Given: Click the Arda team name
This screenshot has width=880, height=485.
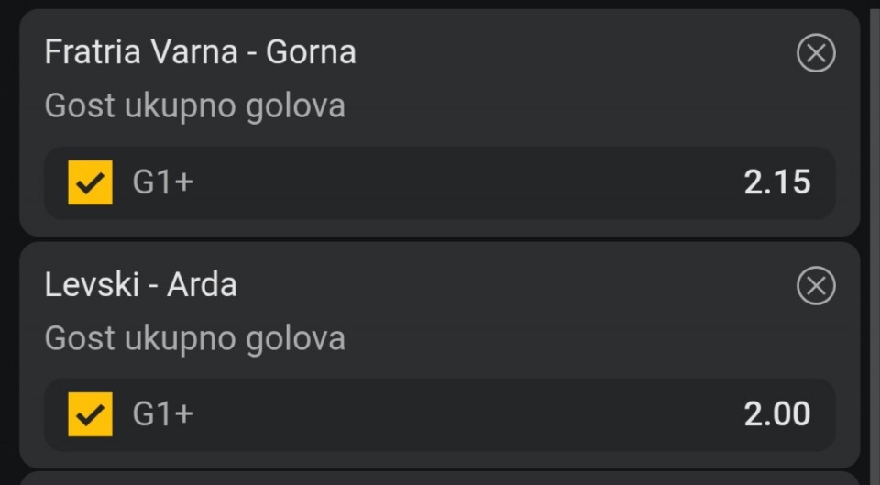Looking at the screenshot, I should click(202, 285).
